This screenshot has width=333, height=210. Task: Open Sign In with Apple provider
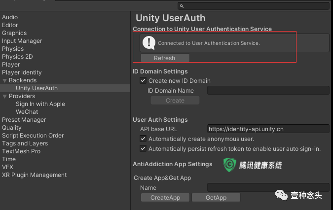(x=40, y=104)
